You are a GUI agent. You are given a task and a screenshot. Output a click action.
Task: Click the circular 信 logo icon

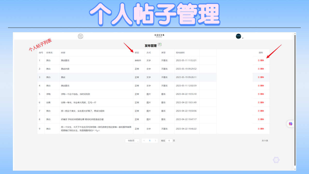(81, 36)
